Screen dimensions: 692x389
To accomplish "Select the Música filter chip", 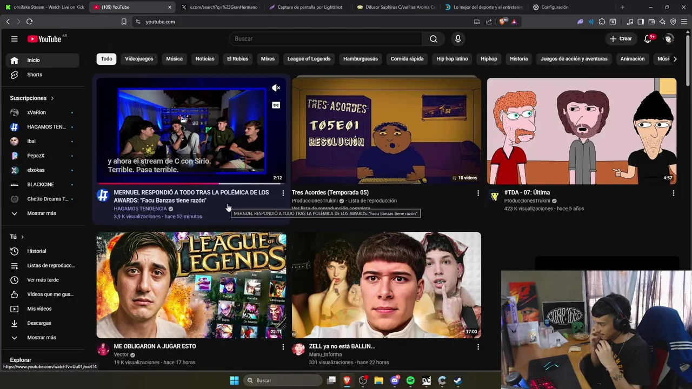I will pos(174,59).
